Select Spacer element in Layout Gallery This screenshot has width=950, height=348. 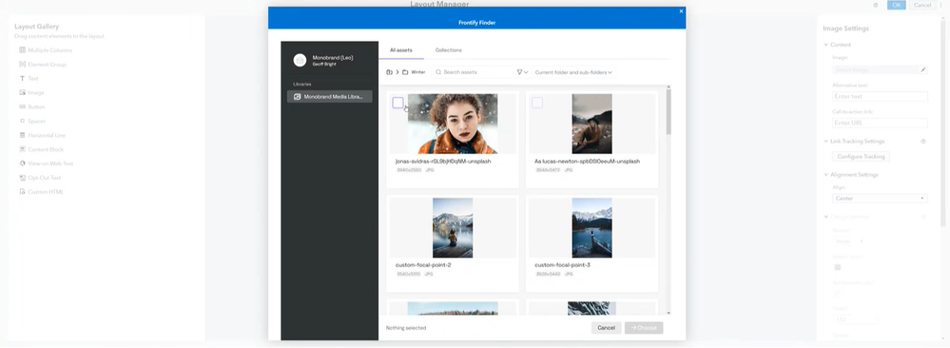(x=32, y=122)
